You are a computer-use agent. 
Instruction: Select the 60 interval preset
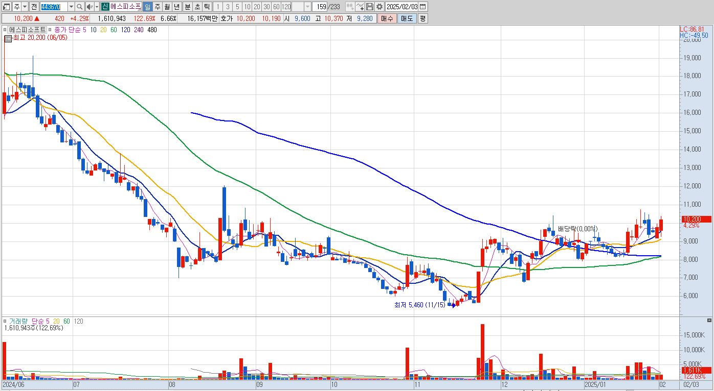(276, 7)
